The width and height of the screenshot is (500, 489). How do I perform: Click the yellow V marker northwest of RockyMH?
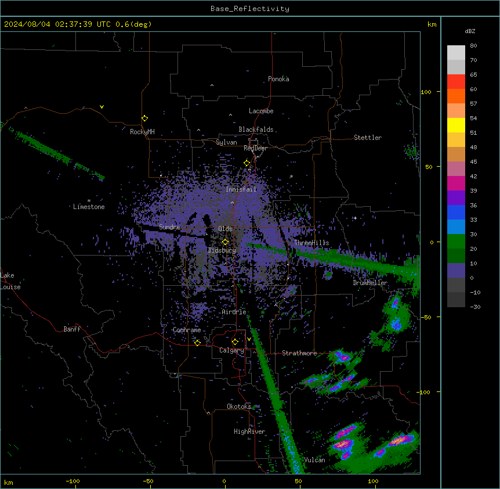(102, 107)
